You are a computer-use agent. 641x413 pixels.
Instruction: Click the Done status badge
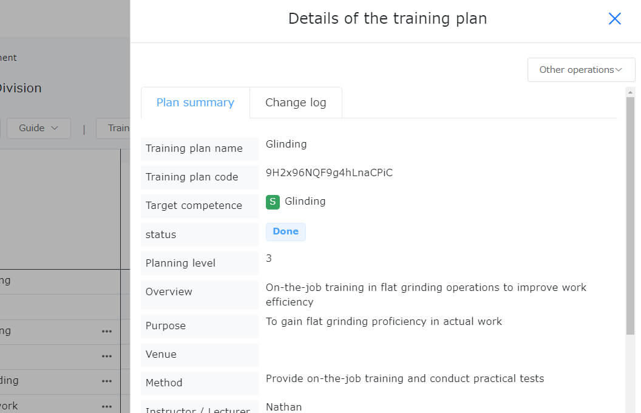pos(285,231)
